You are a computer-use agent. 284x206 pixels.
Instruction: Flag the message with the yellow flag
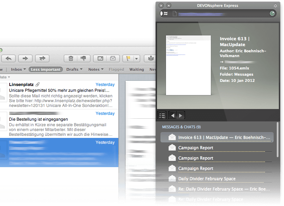[x=128, y=58]
